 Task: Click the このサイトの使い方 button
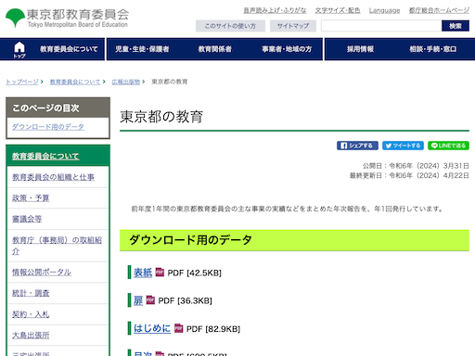point(230,26)
